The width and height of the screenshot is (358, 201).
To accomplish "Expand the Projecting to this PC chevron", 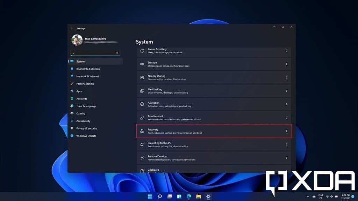I will click(x=287, y=144).
